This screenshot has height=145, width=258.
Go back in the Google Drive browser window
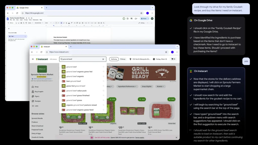pyautogui.click(x=8, y=13)
